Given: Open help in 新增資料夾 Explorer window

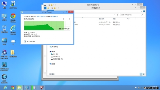Looking at the screenshot, I should click(x=144, y=11).
